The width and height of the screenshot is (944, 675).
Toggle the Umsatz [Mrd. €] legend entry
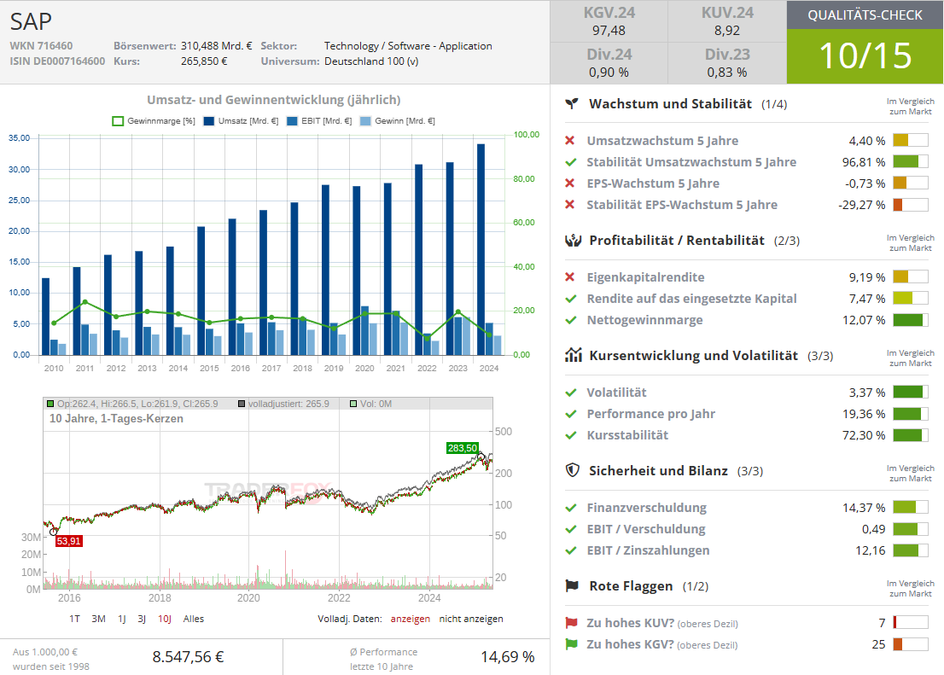(x=241, y=121)
